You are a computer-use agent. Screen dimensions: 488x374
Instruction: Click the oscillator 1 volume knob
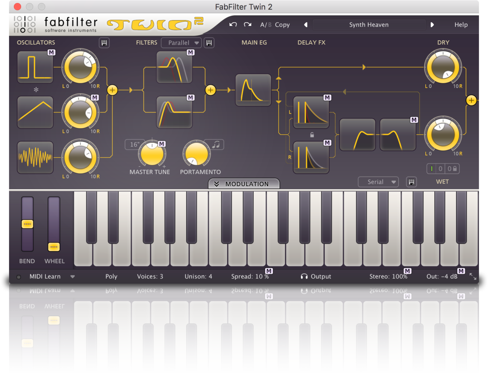point(80,67)
